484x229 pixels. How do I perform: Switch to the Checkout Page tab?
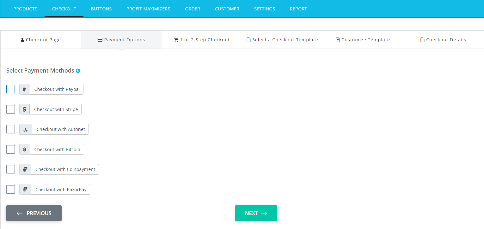(x=41, y=40)
